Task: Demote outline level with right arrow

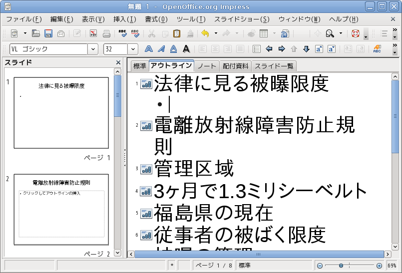Action: pos(282,49)
